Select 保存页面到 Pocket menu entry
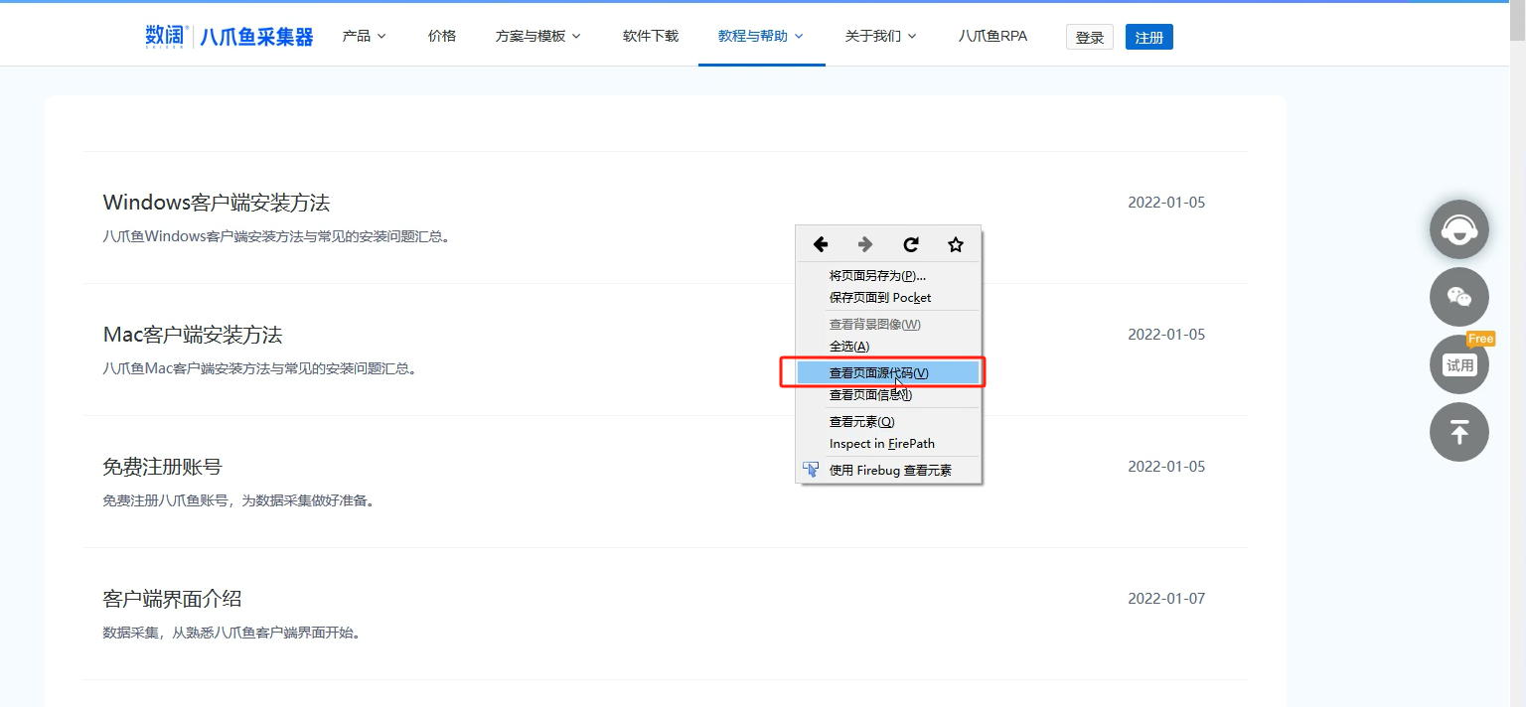This screenshot has width=1526, height=707. click(888, 297)
